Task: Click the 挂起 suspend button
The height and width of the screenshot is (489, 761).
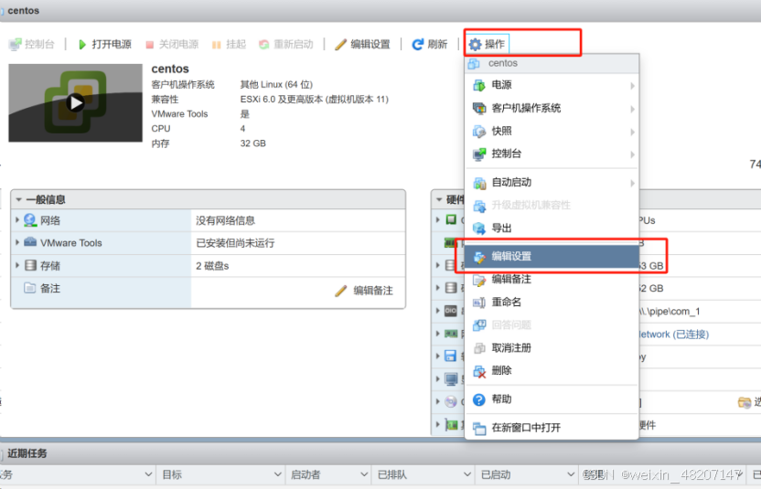Action: coord(229,44)
